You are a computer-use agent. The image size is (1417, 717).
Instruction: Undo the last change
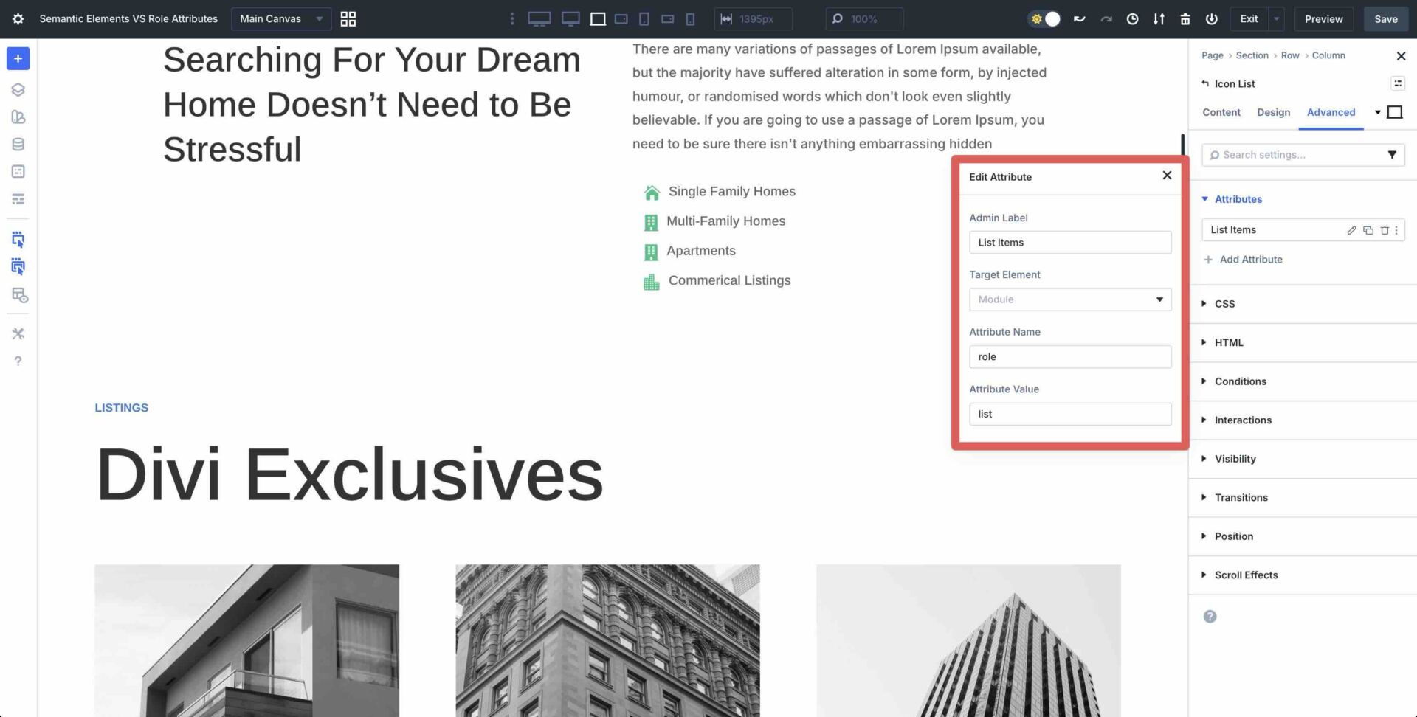tap(1079, 19)
